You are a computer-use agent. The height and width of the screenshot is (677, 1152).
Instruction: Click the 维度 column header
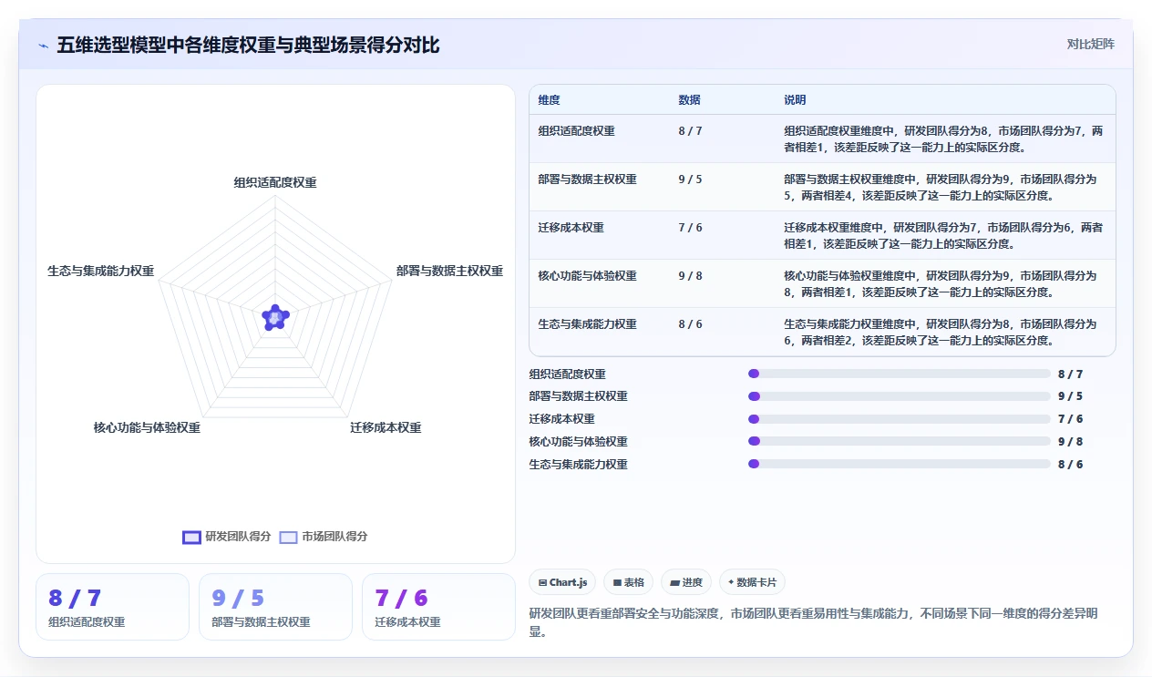550,100
